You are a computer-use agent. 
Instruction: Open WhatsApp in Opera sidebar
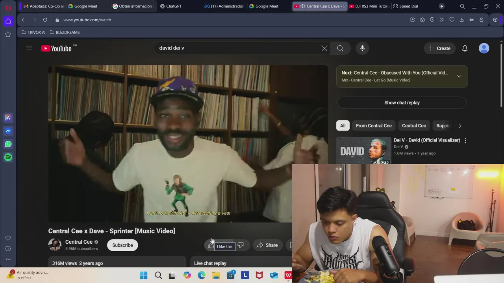pyautogui.click(x=8, y=144)
